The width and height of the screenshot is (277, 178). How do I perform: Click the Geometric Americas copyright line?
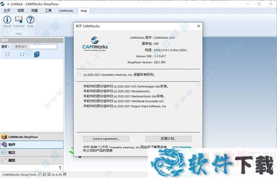click(119, 75)
